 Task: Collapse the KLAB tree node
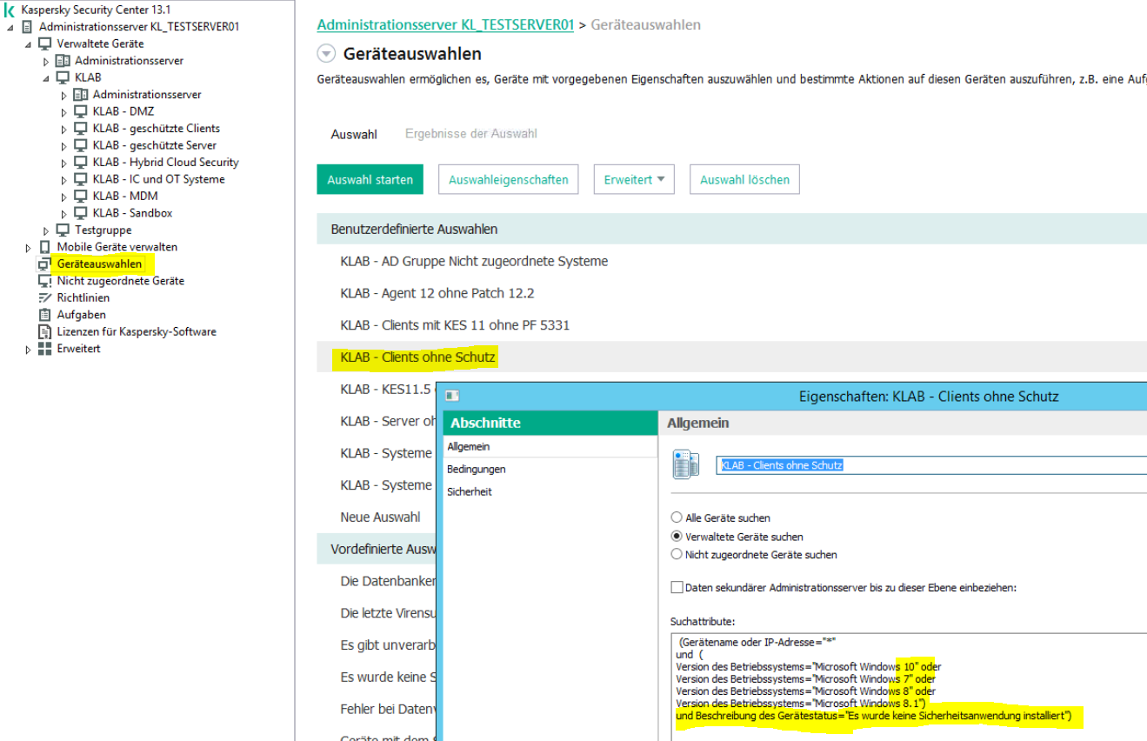(x=46, y=77)
